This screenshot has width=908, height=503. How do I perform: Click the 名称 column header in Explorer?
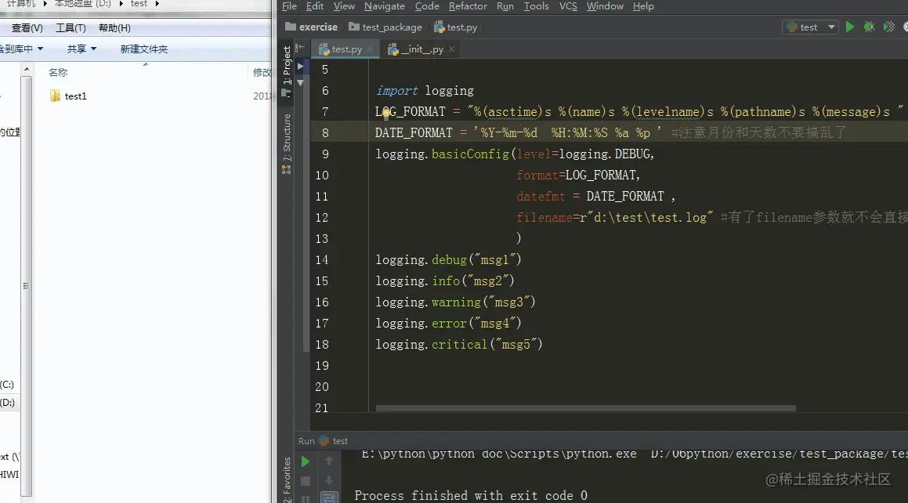(x=58, y=72)
